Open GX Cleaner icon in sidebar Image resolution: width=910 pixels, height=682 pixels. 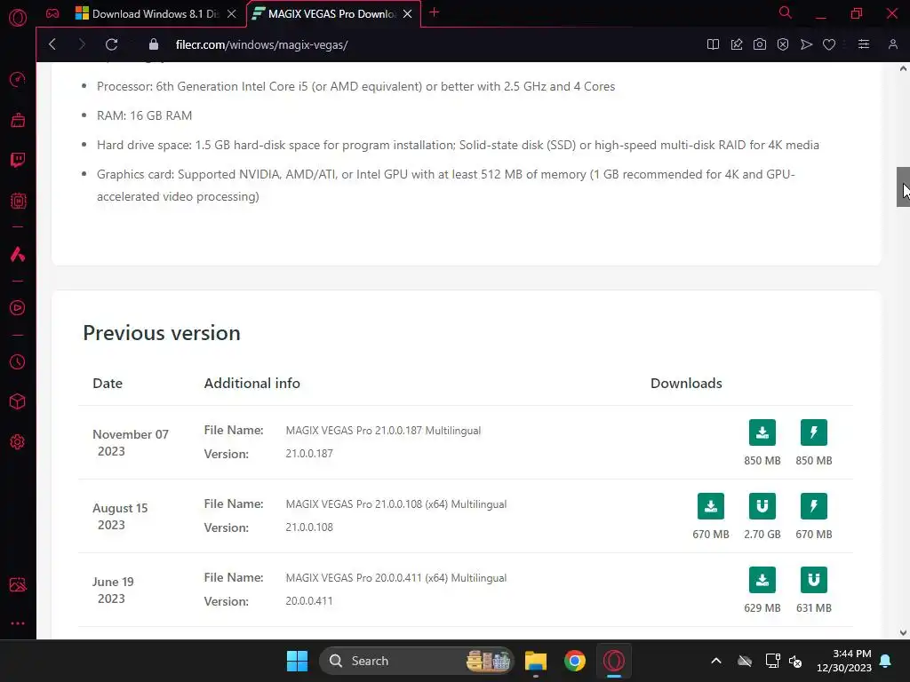(x=18, y=120)
